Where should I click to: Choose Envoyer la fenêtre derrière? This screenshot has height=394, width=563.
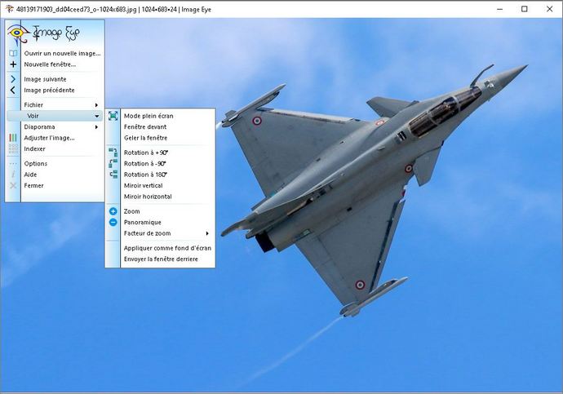coord(161,259)
